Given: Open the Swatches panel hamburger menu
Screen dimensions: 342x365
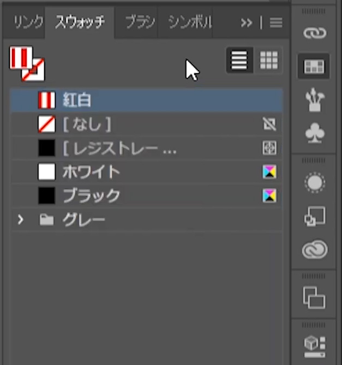Looking at the screenshot, I should tap(276, 23).
